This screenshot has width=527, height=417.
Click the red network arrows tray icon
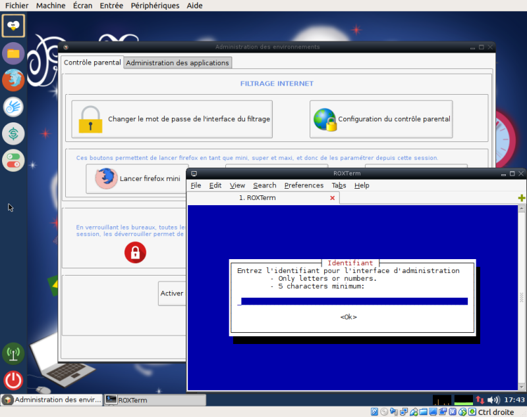[480, 400]
